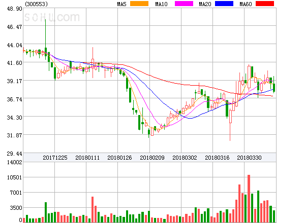Select the MA20 legend label
Image resolution: width=305 pixels, height=223 pixels.
point(205,4)
